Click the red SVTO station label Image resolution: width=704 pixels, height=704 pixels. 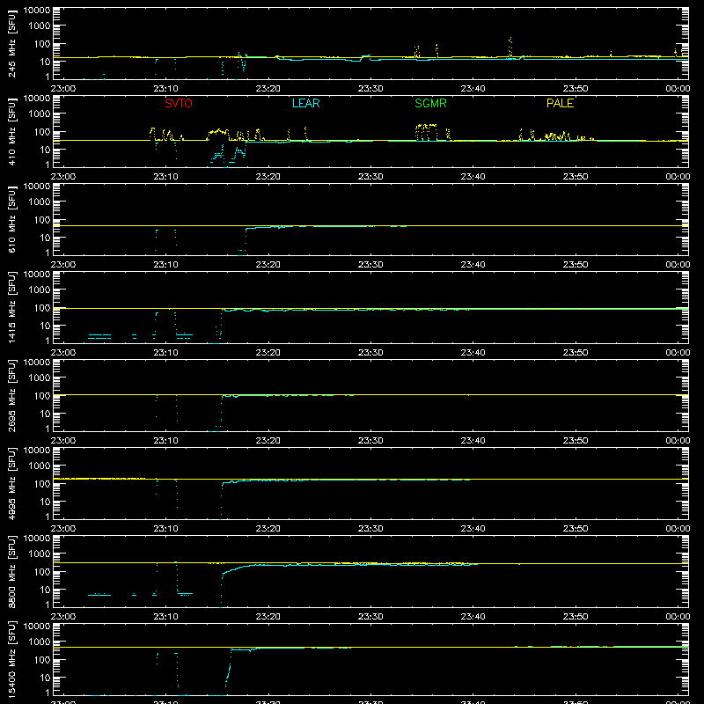coord(179,103)
